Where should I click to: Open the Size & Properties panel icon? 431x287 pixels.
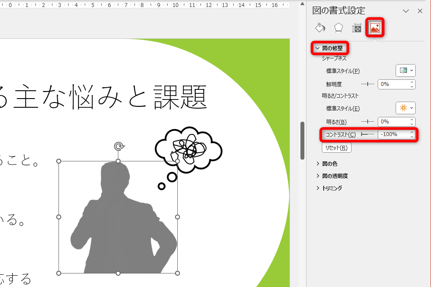click(356, 27)
